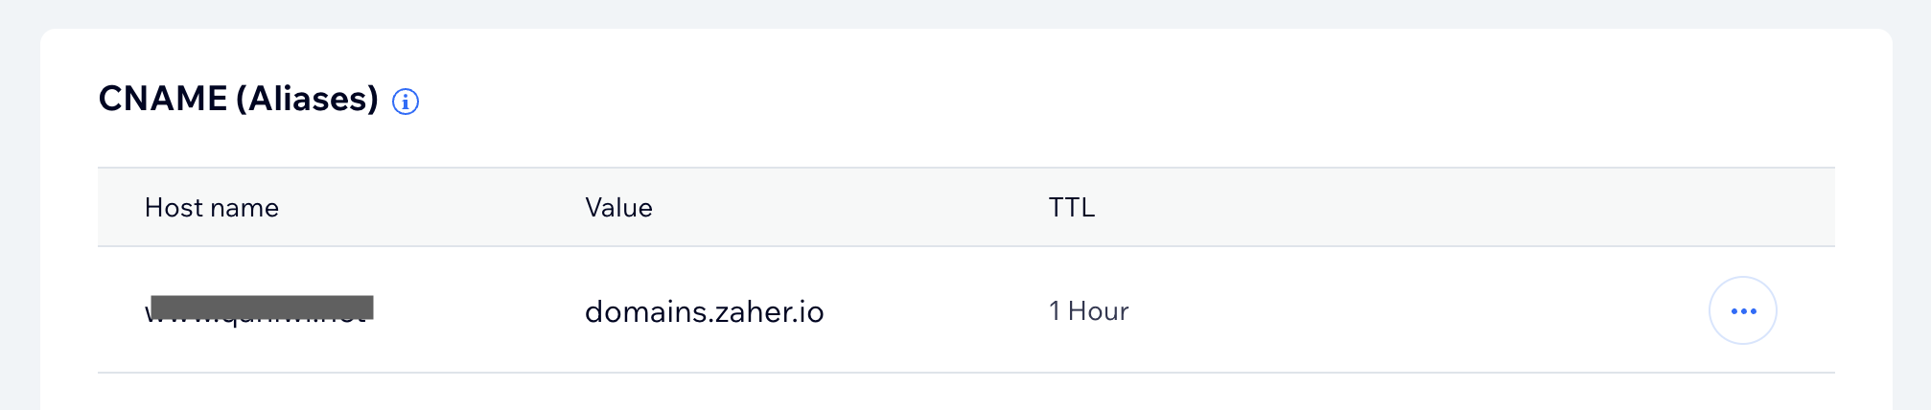The height and width of the screenshot is (410, 1931).
Task: Click the Value column header
Action: (618, 208)
